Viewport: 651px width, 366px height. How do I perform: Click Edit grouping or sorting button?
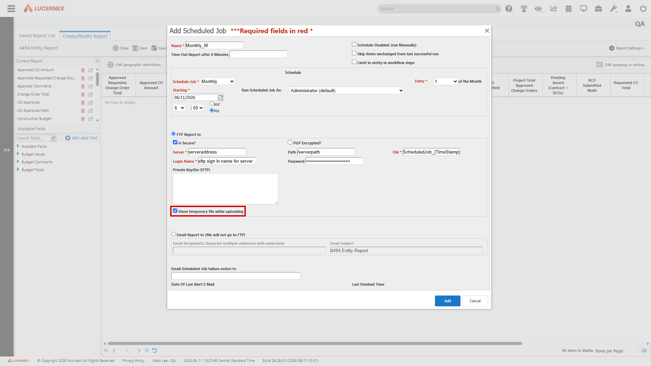coord(620,65)
